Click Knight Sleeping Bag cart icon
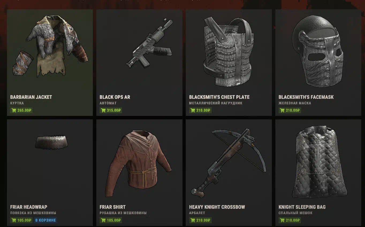 (x=282, y=220)
